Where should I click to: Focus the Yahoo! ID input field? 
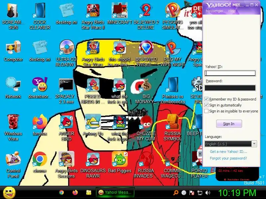tap(230, 73)
